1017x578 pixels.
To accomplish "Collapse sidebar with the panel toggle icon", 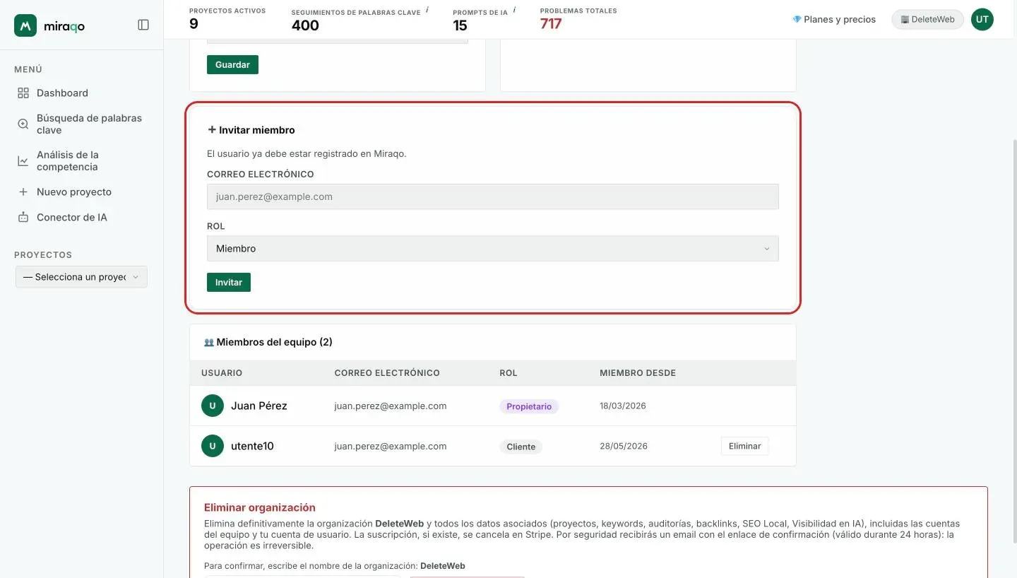I will pyautogui.click(x=143, y=25).
